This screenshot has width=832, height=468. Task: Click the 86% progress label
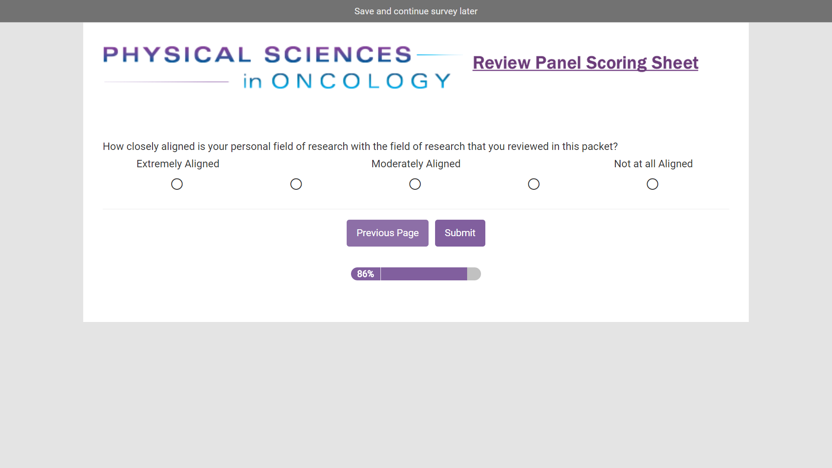coord(365,274)
